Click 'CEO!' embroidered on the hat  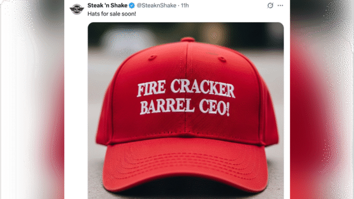click(x=215, y=108)
